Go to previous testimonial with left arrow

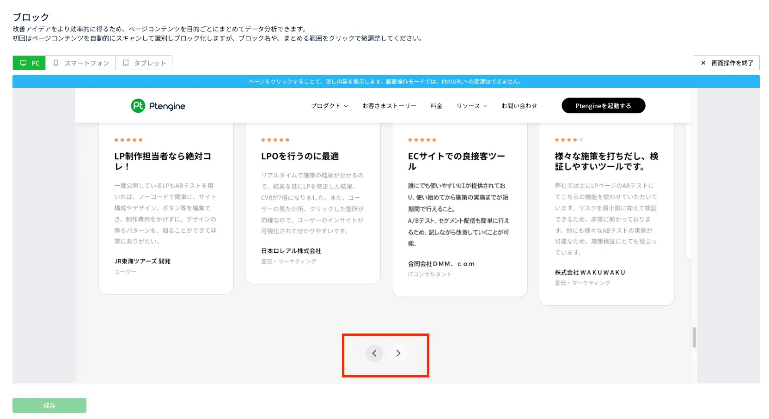pyautogui.click(x=374, y=353)
